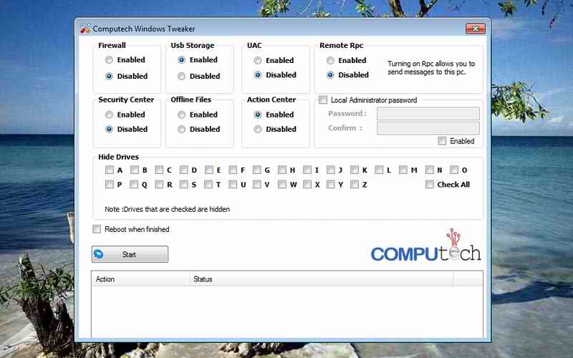Toggle the X drive checkbox
Viewport: 573px width, 358px height.
(307, 185)
